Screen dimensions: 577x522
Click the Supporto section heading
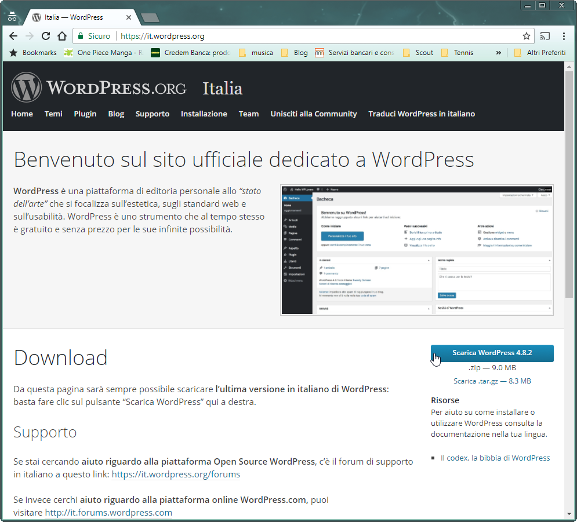tap(45, 432)
